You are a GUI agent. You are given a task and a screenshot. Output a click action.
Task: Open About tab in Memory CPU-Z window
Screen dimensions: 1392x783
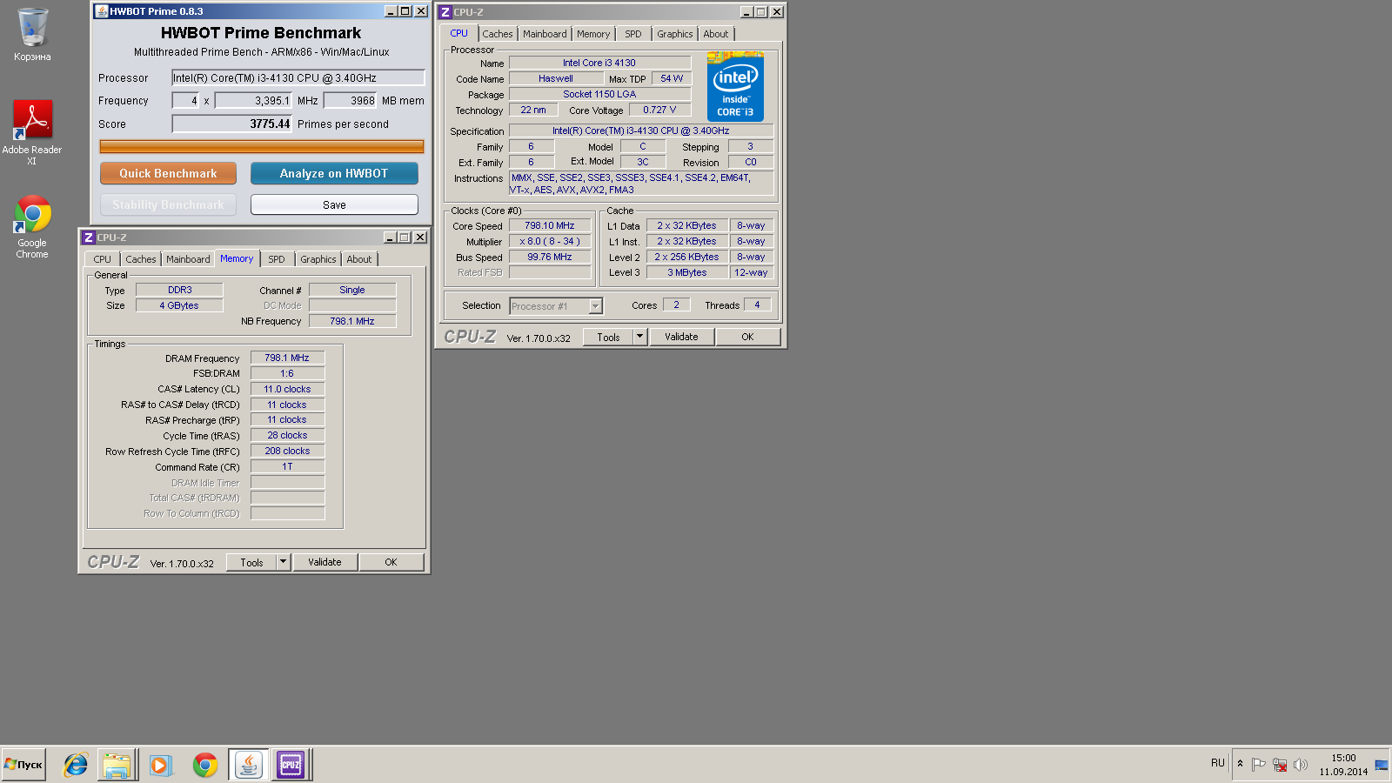(359, 259)
